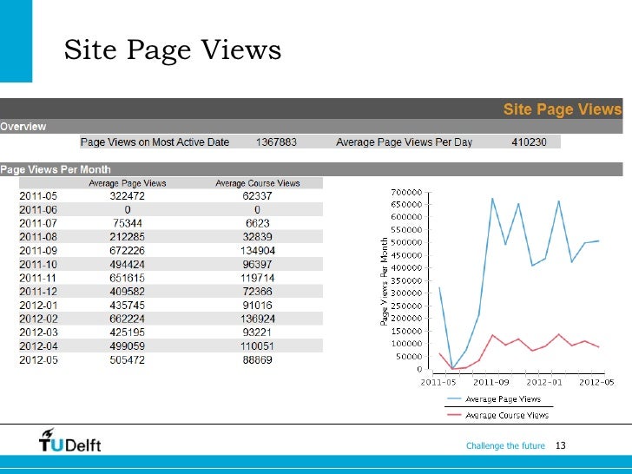632x474 pixels.
Task: Click the 2012-01 x-axis label
Action: pos(544,382)
